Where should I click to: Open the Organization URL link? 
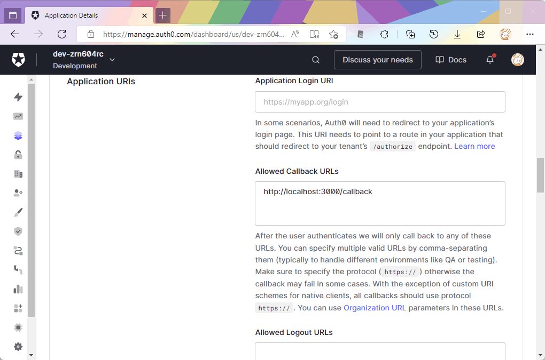[375, 308]
